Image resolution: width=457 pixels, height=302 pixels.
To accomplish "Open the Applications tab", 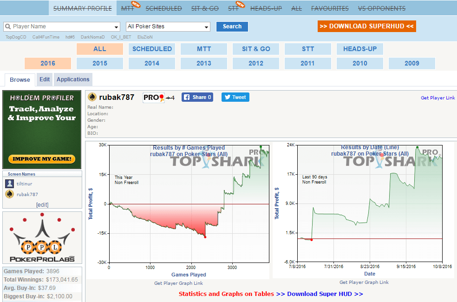I will (73, 79).
